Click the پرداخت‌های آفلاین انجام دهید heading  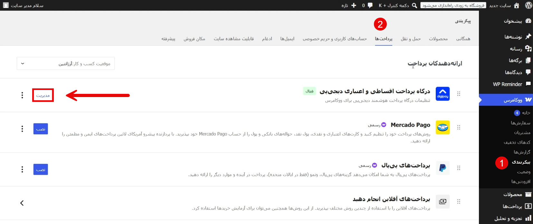coord(391,199)
